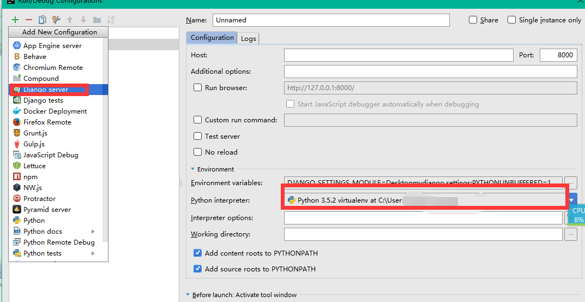Open the Python interpreter dropdown
585x302 pixels.
coord(571,200)
